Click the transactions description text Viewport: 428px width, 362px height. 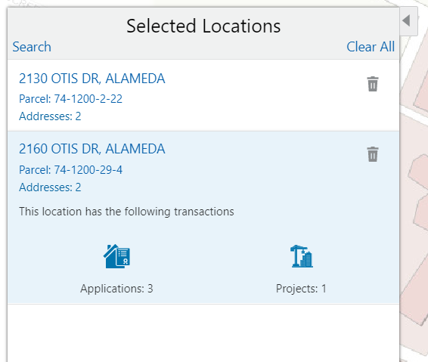tap(126, 212)
